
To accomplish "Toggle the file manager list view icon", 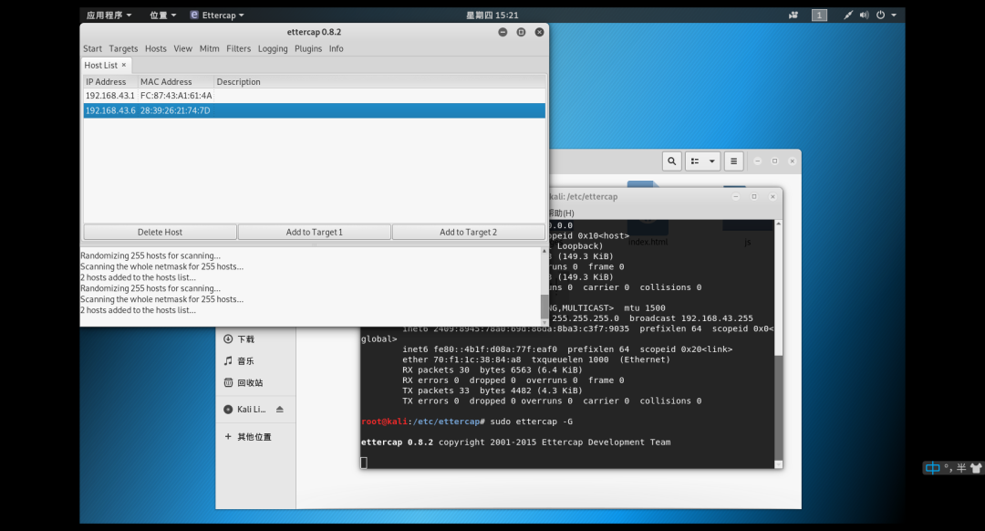I will (x=695, y=161).
